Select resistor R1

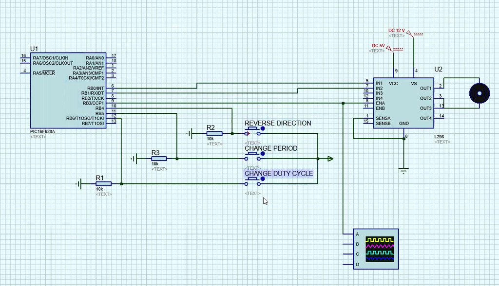pos(104,184)
